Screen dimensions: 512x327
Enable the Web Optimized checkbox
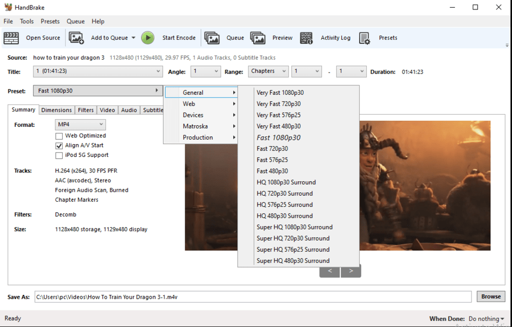pyautogui.click(x=59, y=136)
